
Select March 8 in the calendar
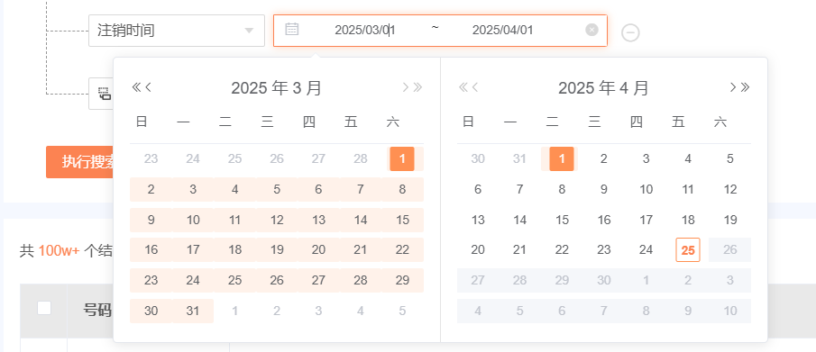pos(402,190)
